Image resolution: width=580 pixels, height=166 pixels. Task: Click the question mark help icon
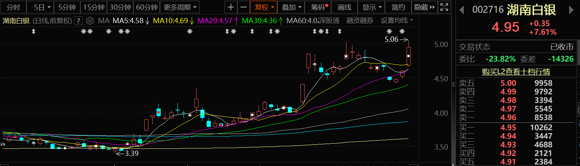coord(78,21)
